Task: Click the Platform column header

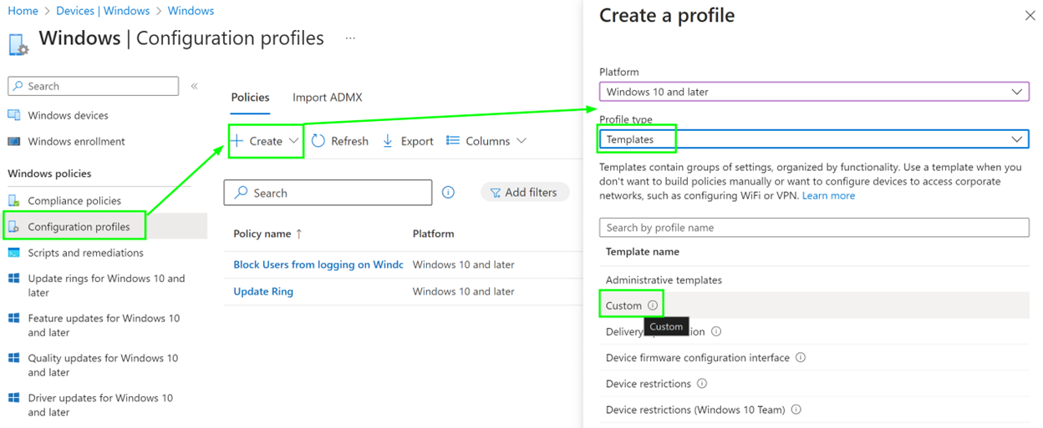Action: (x=434, y=234)
